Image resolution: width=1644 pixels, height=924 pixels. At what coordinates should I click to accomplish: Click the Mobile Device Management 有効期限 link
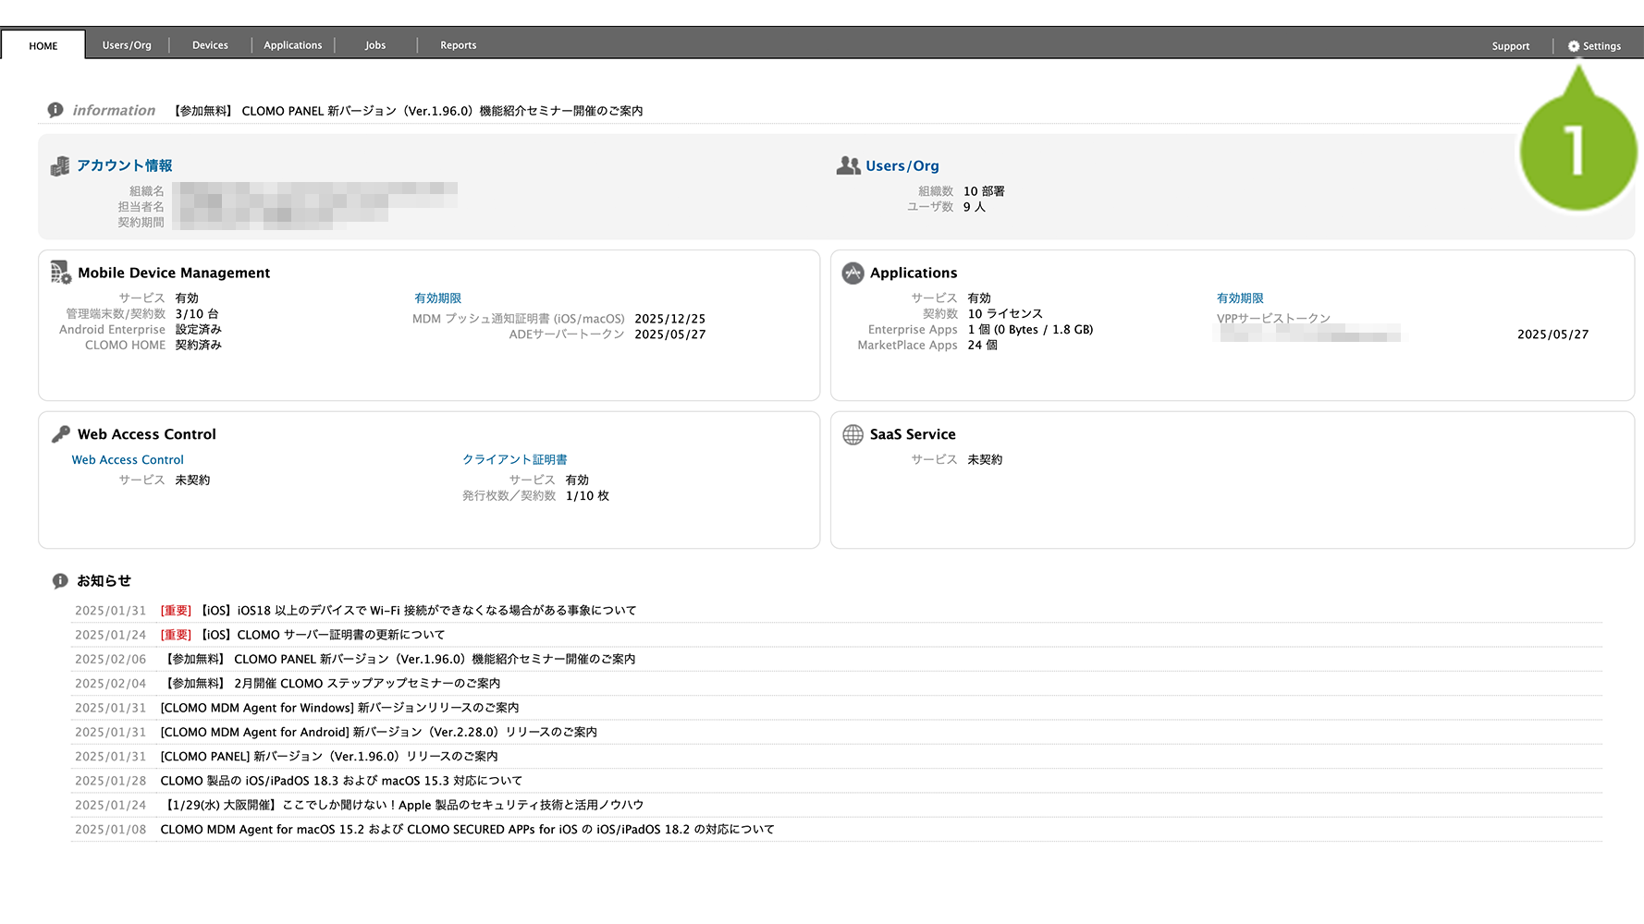pos(437,298)
